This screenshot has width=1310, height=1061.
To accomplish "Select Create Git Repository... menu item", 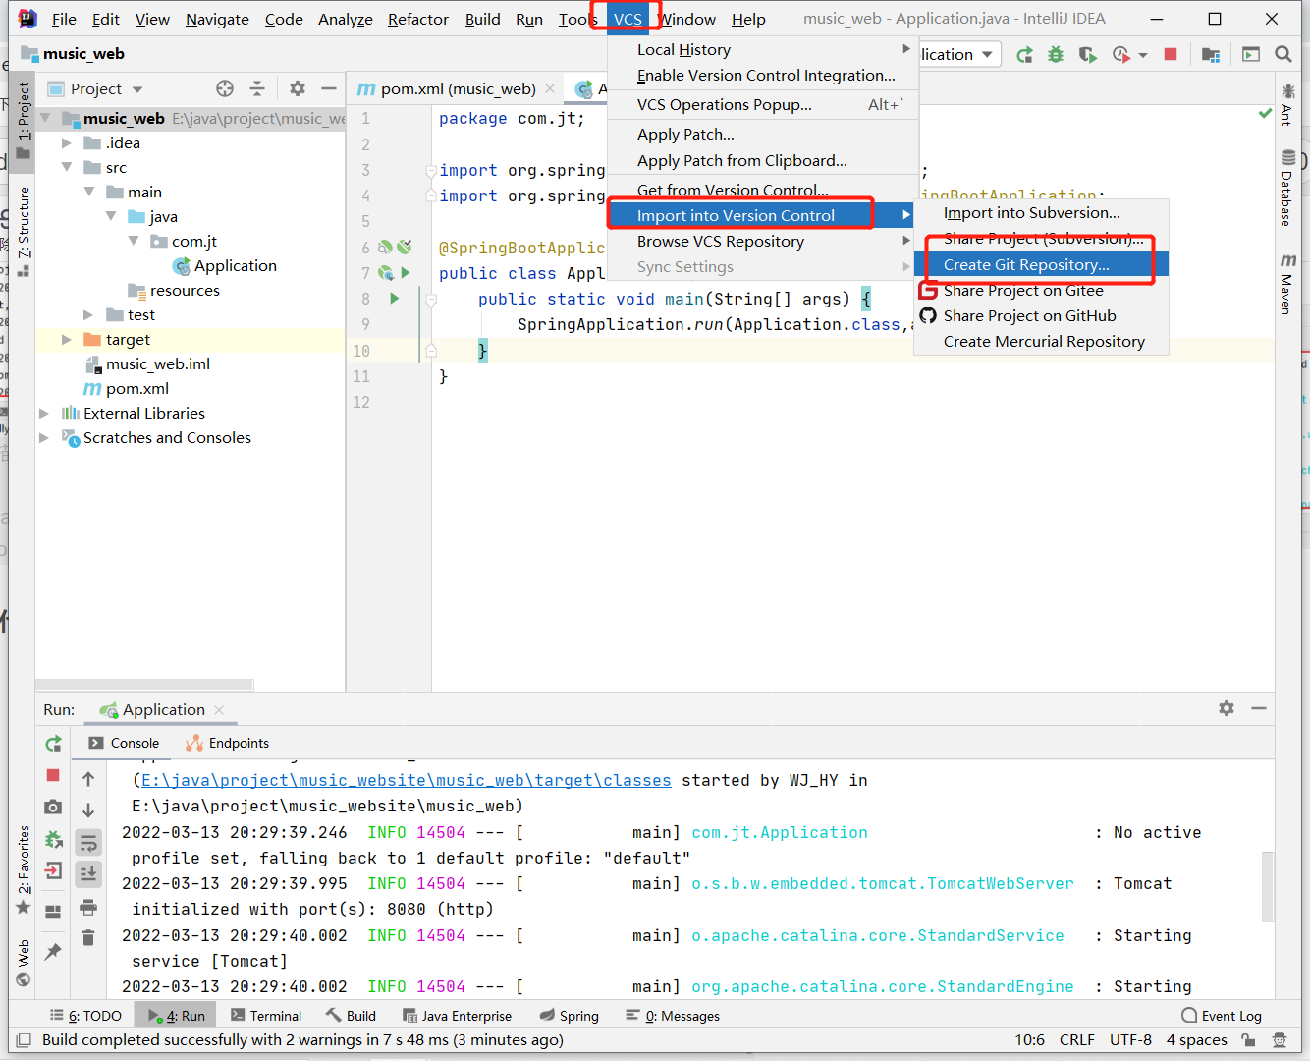I will [1041, 264].
